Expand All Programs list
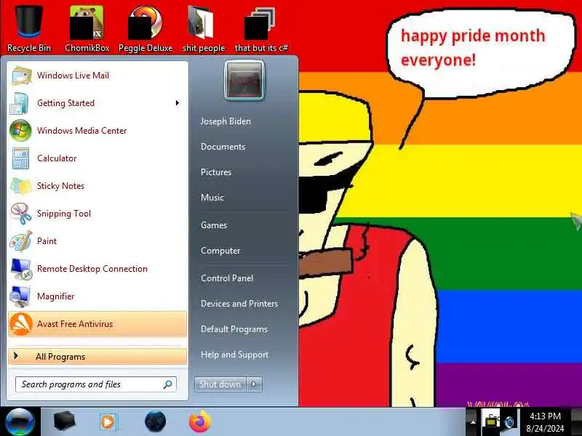582x436 pixels. (x=97, y=357)
